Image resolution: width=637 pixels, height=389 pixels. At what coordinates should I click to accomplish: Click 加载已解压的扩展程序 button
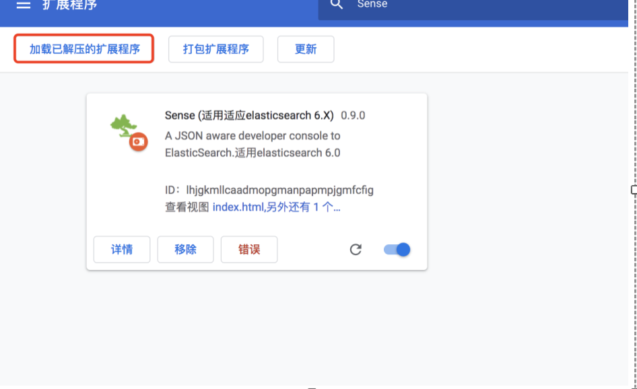pyautogui.click(x=84, y=48)
